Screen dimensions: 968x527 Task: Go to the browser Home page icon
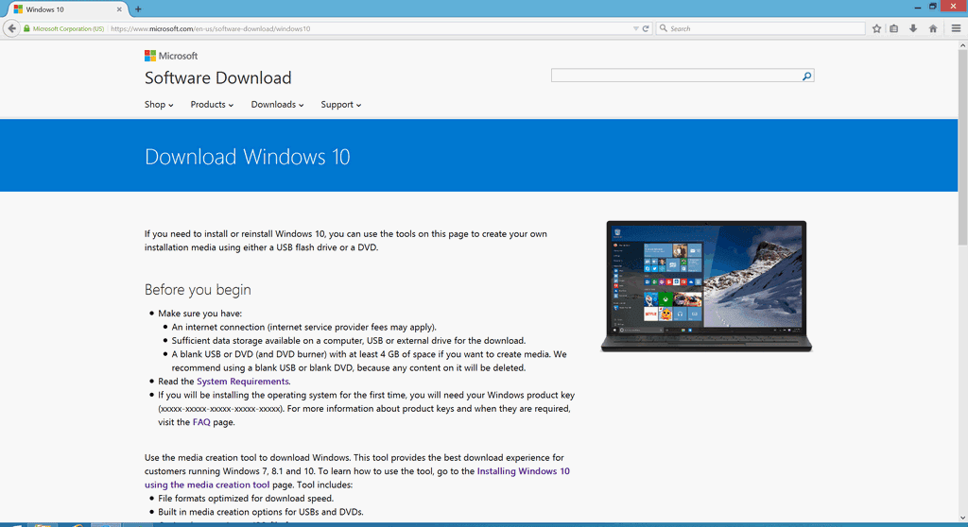[933, 28]
